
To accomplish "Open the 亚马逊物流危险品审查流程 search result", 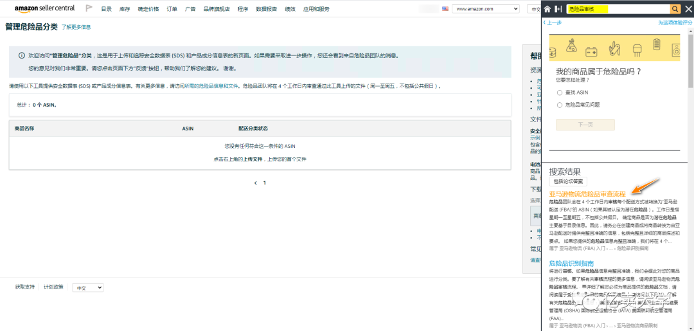I will click(x=587, y=194).
